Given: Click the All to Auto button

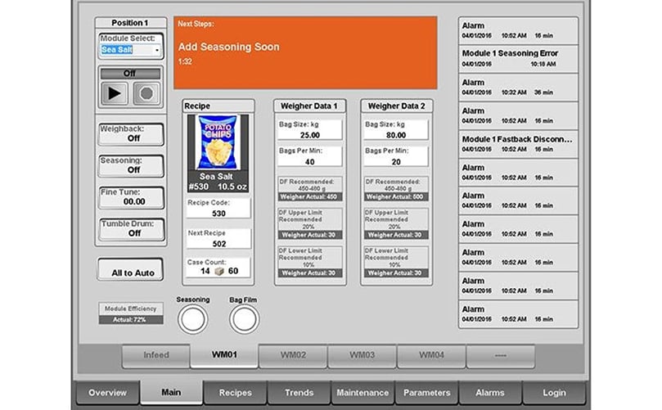Looking at the screenshot, I should click(x=130, y=269).
